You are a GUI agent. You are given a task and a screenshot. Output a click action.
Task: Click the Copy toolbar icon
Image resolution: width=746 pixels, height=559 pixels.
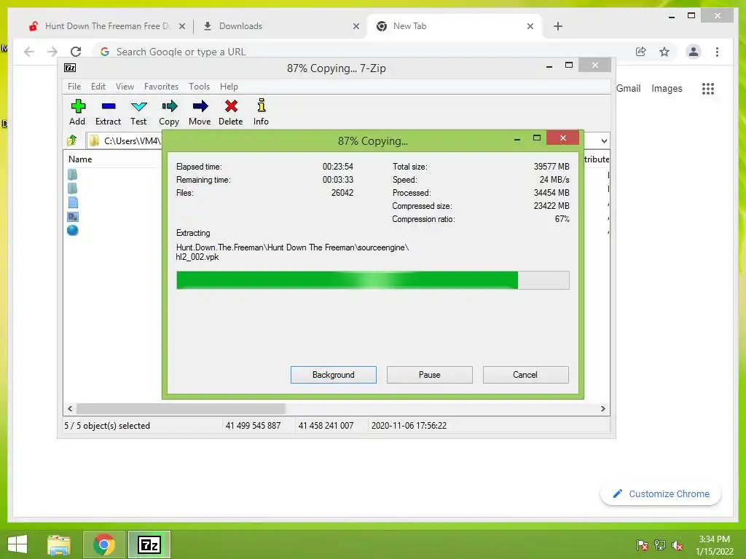pyautogui.click(x=169, y=106)
